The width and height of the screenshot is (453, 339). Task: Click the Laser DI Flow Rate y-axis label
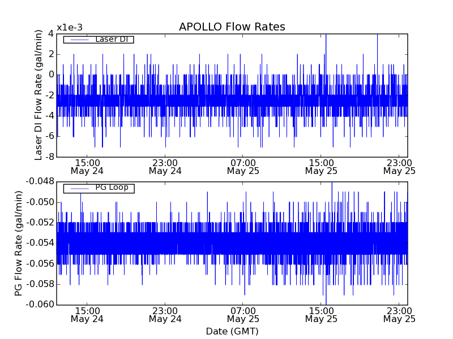39,95
